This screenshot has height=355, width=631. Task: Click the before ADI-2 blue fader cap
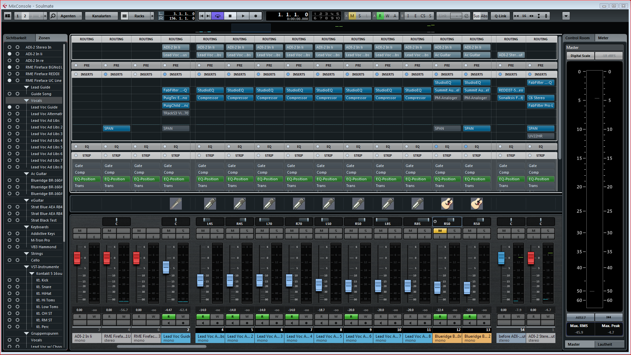click(501, 258)
